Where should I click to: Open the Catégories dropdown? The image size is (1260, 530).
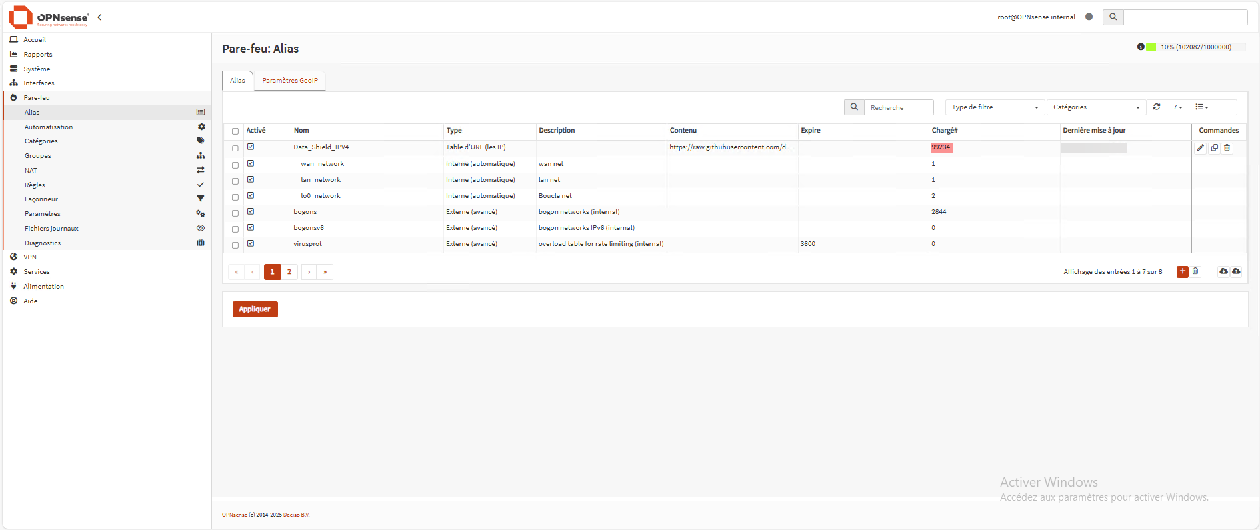[x=1096, y=107]
